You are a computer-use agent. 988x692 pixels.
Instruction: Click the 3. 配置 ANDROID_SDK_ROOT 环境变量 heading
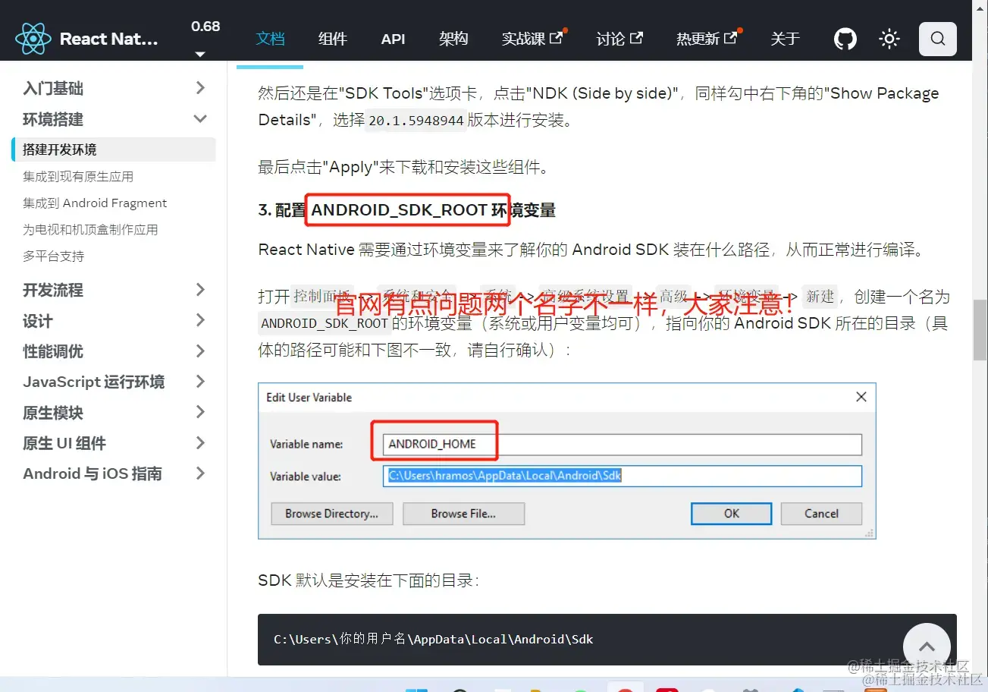tap(407, 210)
